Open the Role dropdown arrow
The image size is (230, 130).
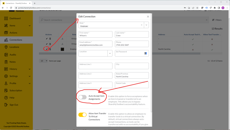pos(146,25)
